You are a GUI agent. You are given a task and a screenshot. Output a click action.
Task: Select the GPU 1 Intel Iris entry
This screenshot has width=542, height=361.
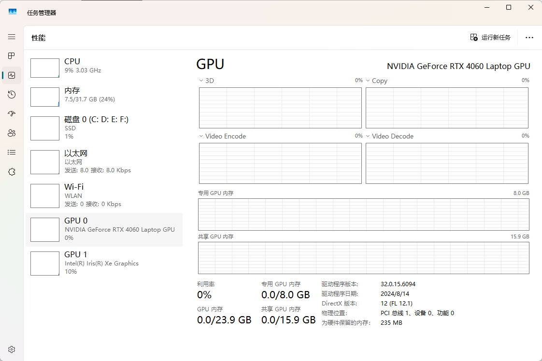click(x=104, y=263)
